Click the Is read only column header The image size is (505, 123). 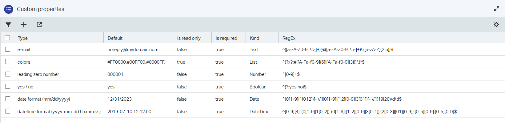pyautogui.click(x=189, y=38)
